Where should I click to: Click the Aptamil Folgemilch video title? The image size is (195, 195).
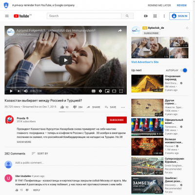point(56,30)
